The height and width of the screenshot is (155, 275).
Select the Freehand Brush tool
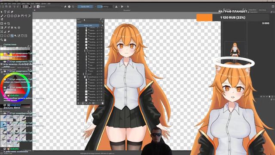(2, 16)
